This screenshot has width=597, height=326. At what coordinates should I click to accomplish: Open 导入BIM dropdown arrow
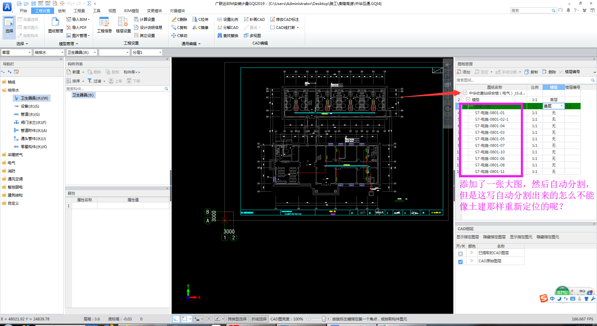tap(89, 19)
